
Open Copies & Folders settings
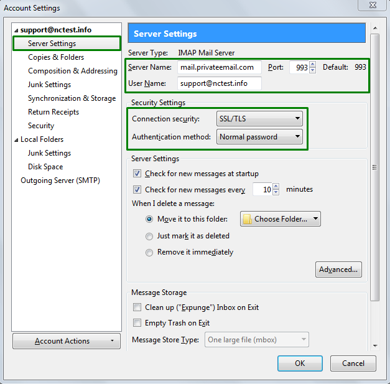tap(56, 57)
